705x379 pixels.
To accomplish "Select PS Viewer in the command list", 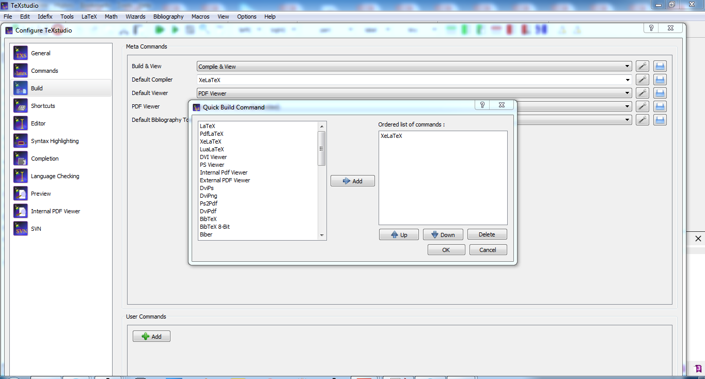I will (x=212, y=165).
